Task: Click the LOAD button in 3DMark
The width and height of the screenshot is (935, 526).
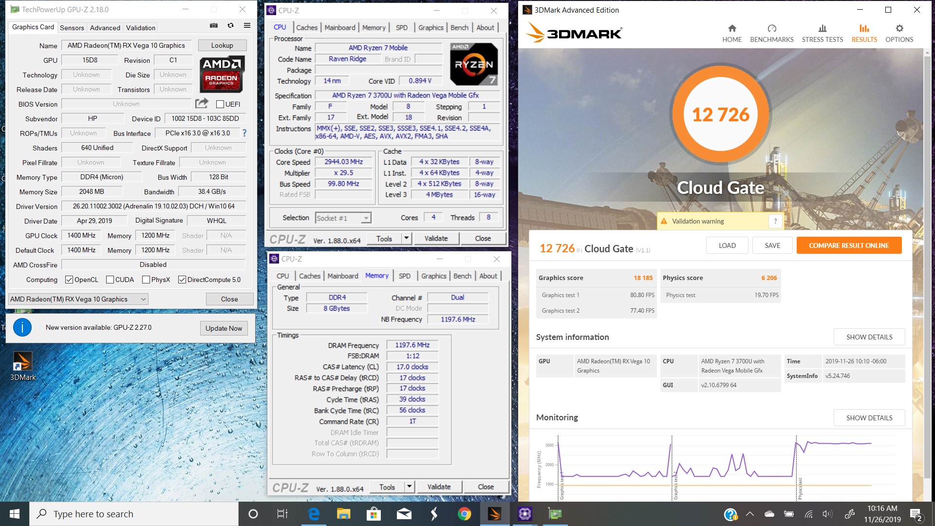Action: (727, 245)
